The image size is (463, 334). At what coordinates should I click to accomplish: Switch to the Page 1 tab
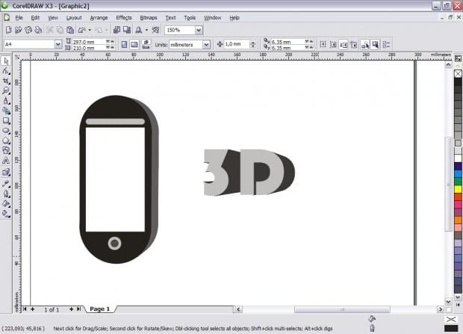99,309
